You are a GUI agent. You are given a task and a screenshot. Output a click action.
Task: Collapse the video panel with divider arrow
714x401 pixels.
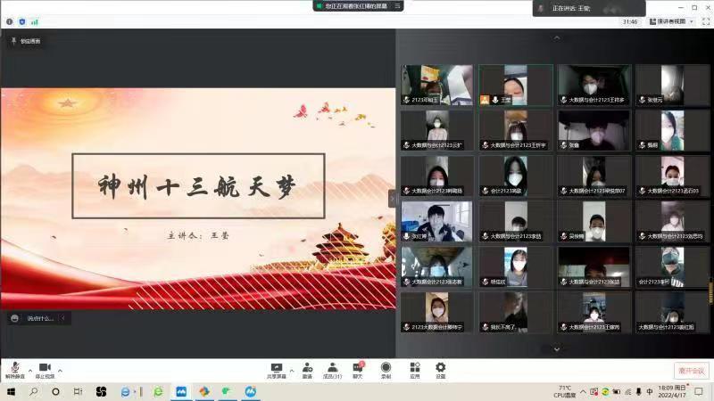click(392, 199)
